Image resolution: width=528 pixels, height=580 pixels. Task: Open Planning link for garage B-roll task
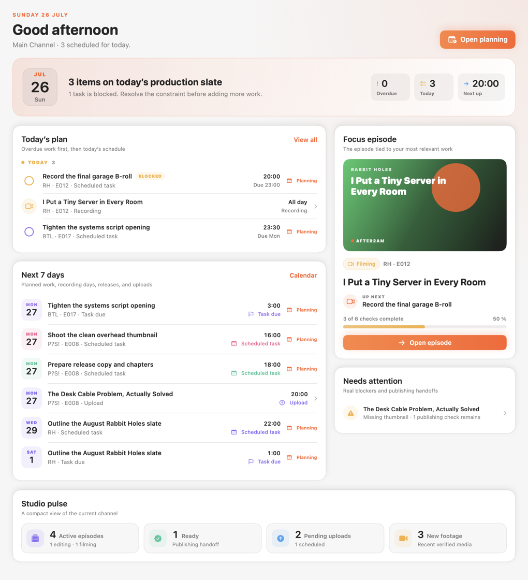click(x=302, y=181)
